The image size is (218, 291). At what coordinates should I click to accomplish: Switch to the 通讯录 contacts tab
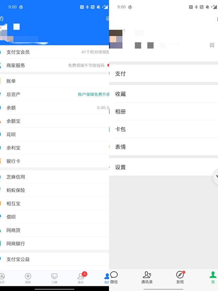147,277
